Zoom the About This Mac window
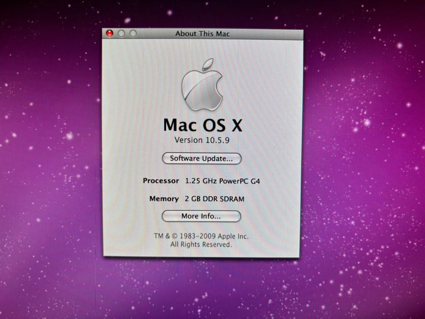This screenshot has height=319, width=425. click(x=133, y=33)
